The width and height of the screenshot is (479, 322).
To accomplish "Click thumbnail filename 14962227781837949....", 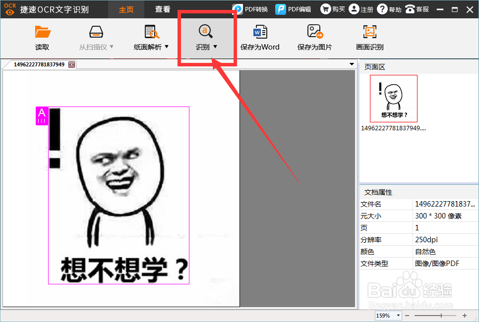I will click(x=394, y=128).
